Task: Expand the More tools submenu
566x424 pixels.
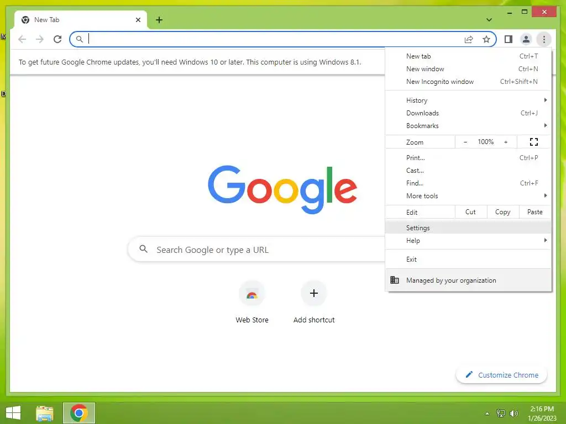Action: pyautogui.click(x=469, y=196)
